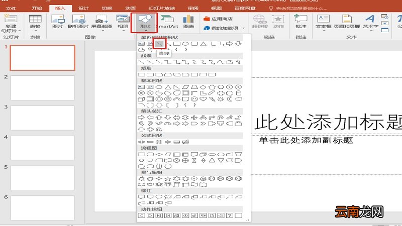Click the 图表 chart button
The width and height of the screenshot is (402, 226).
tap(188, 22)
